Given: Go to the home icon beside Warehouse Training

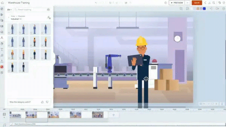Looking at the screenshot, I should point(2,3).
